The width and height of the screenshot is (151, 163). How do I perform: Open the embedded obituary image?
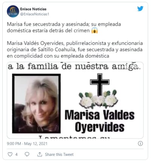(75, 100)
